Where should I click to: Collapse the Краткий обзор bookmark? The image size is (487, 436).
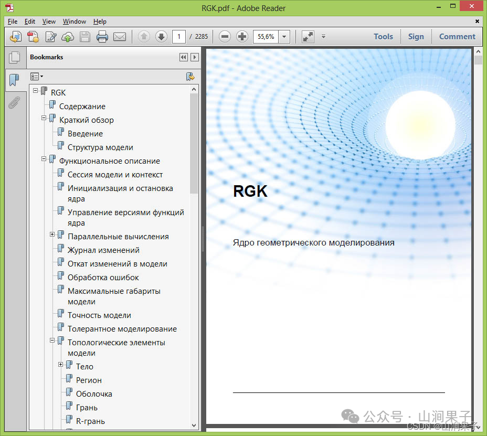(x=44, y=118)
